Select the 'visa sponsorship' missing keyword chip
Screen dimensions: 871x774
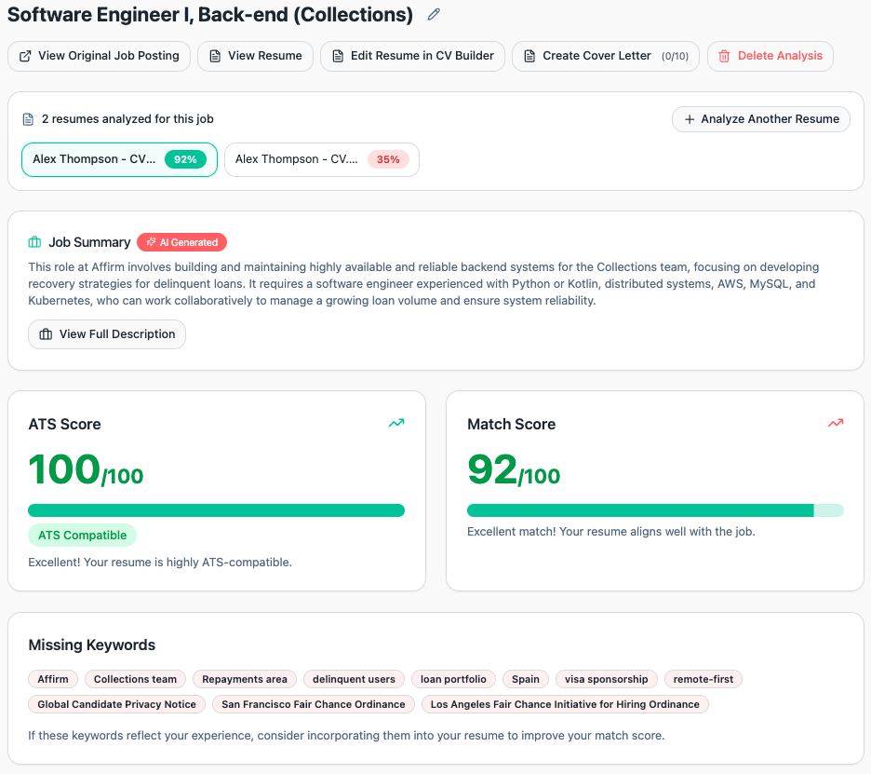click(606, 679)
